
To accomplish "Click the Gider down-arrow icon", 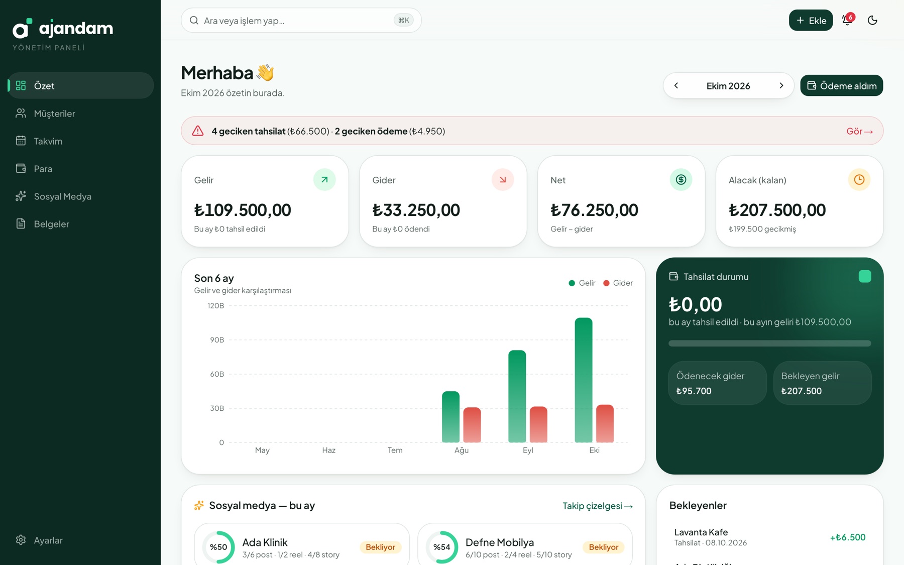I will 503,180.
